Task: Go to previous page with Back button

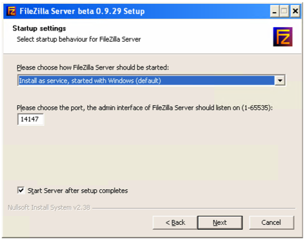Action: [175, 223]
